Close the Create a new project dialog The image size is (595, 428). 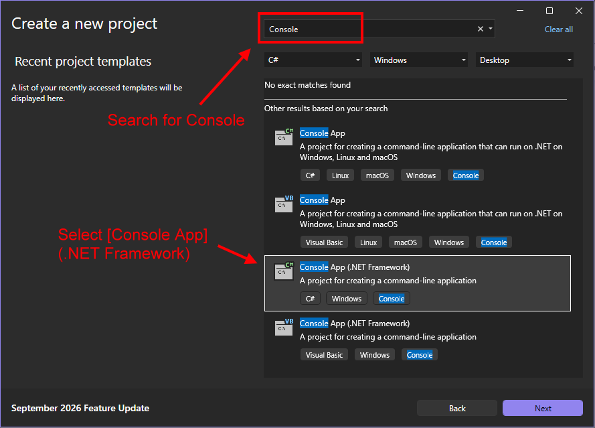579,11
